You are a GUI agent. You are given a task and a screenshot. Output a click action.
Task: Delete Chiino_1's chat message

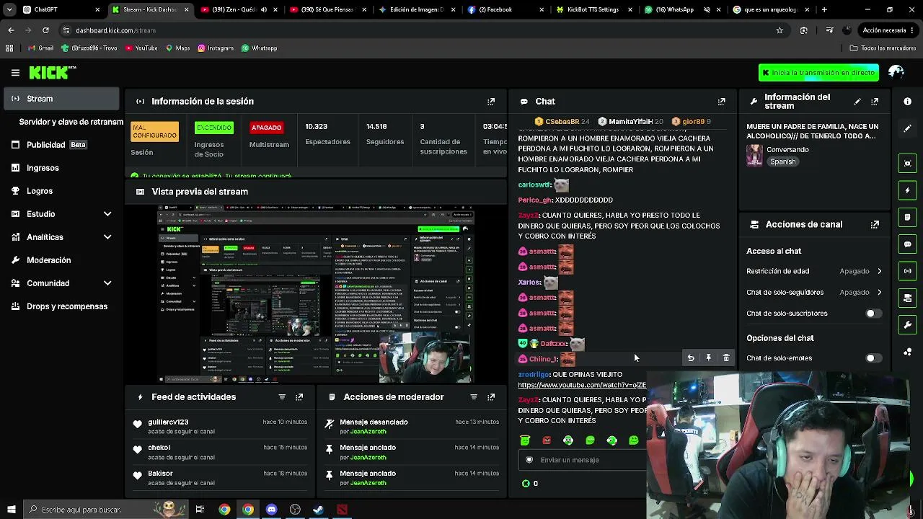point(726,358)
